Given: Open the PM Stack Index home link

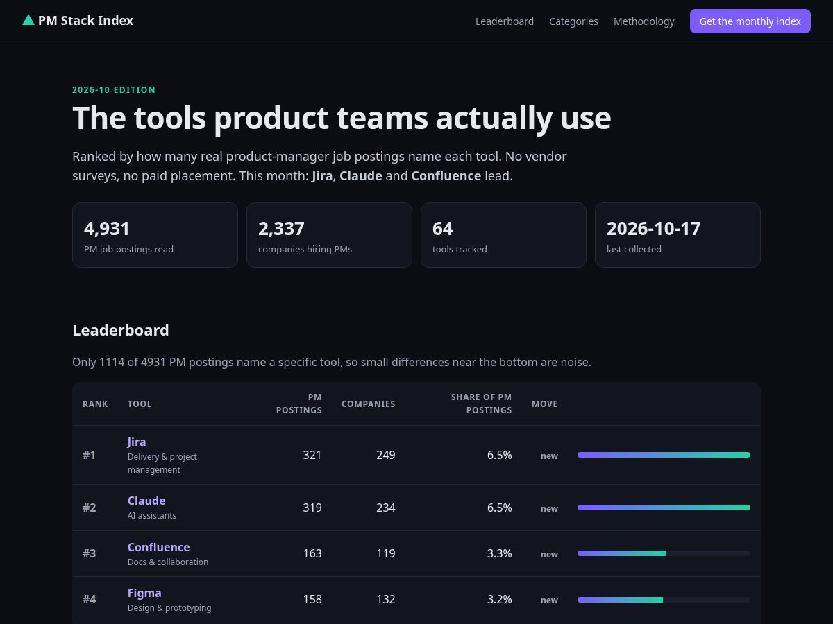Looking at the screenshot, I should (78, 21).
